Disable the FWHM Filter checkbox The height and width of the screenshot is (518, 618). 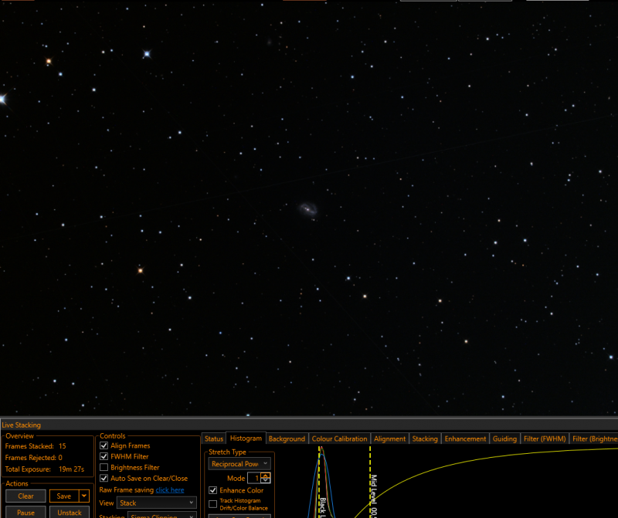point(104,456)
